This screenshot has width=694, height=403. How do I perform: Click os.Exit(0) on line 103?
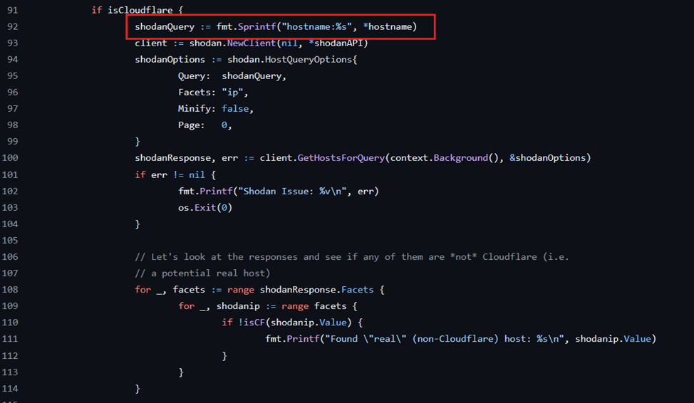coord(205,207)
